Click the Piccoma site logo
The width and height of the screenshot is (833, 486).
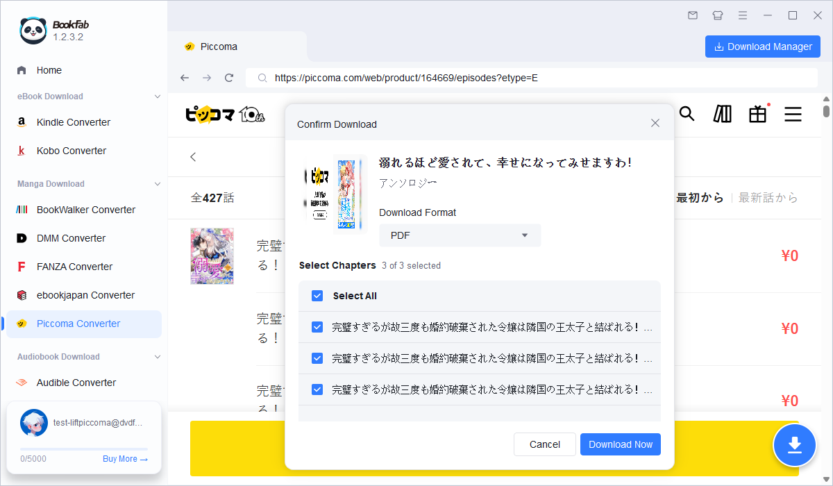226,115
